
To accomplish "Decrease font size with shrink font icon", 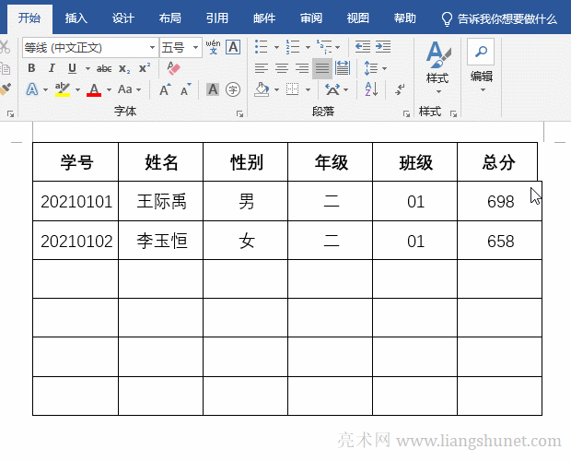I will coord(186,89).
